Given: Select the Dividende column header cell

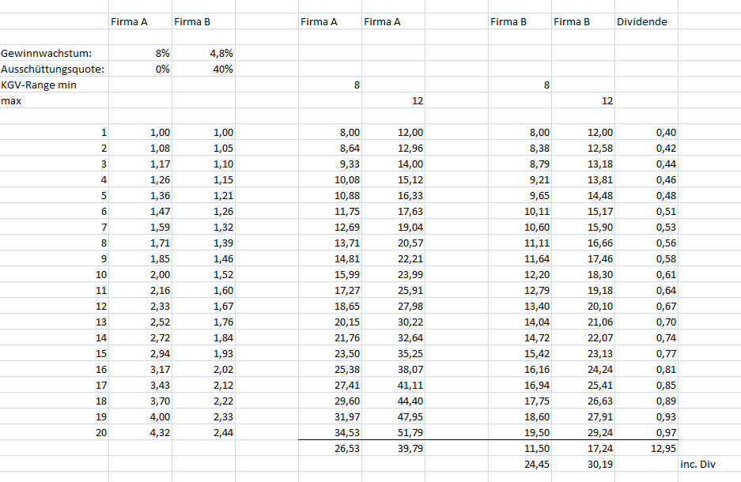Looking at the screenshot, I should (x=646, y=21).
